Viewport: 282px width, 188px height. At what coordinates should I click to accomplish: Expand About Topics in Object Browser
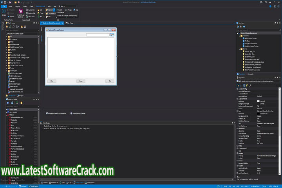tap(6, 110)
